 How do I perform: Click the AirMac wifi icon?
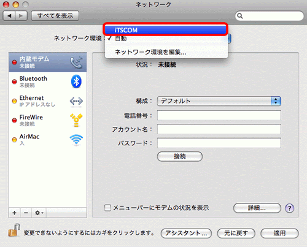click(x=76, y=140)
